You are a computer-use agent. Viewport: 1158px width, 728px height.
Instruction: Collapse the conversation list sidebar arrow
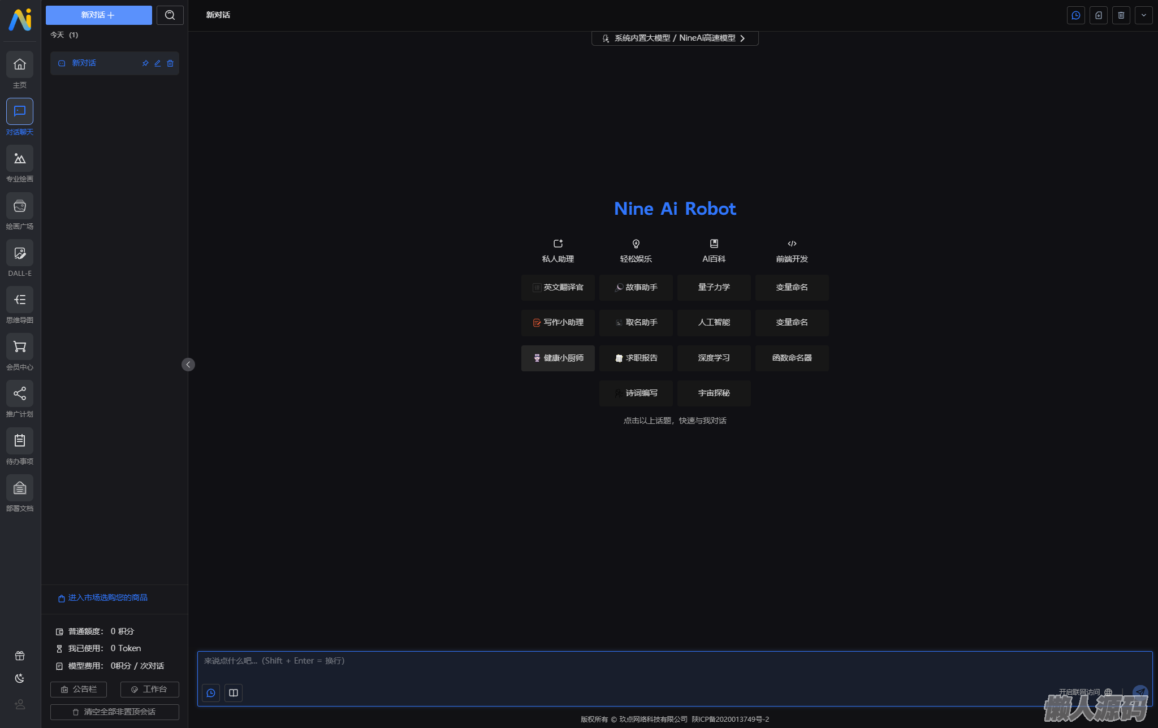(x=188, y=365)
